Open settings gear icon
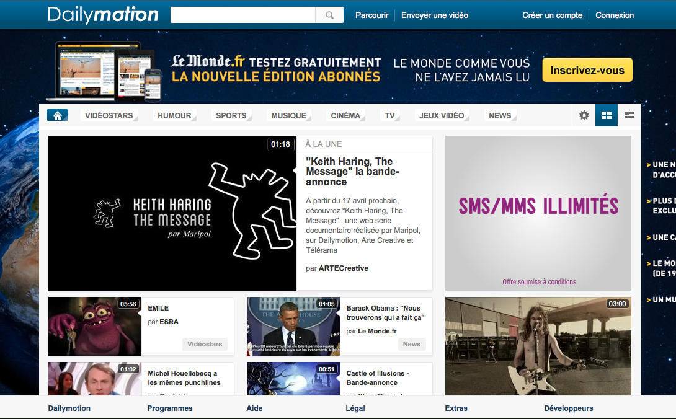The width and height of the screenshot is (676, 419). [x=584, y=115]
